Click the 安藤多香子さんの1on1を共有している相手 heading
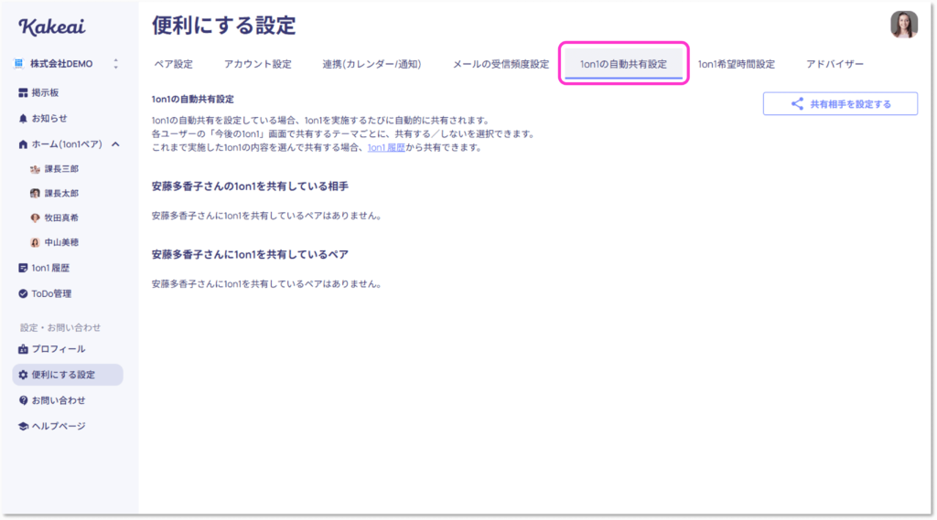 coord(250,186)
